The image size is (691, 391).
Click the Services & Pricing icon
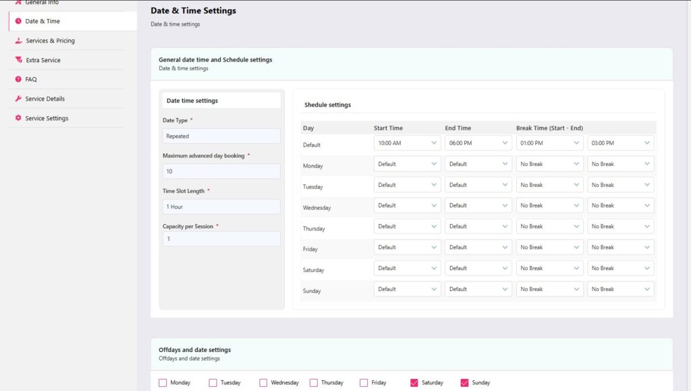tap(18, 41)
